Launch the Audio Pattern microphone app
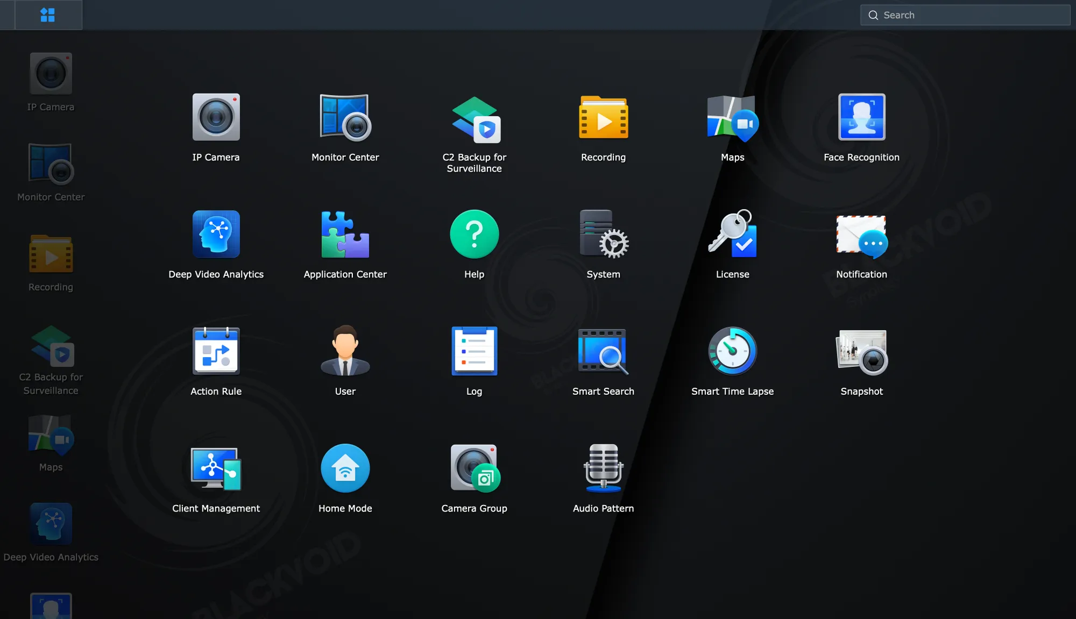1076x619 pixels. (603, 468)
